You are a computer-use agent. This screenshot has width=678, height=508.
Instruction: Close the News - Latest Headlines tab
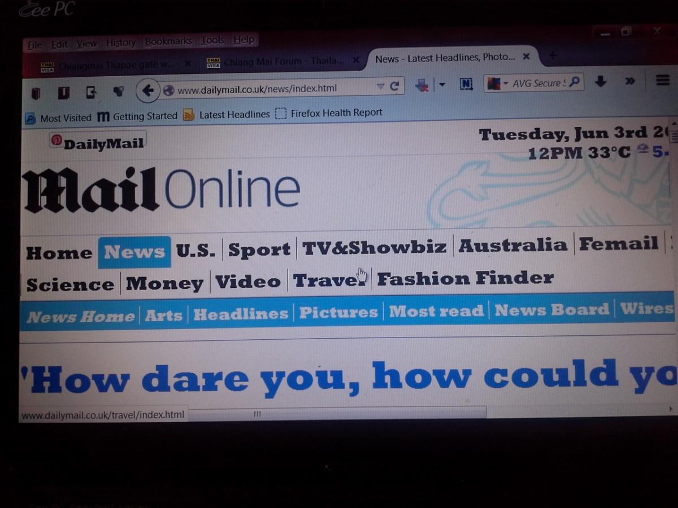pyautogui.click(x=526, y=57)
